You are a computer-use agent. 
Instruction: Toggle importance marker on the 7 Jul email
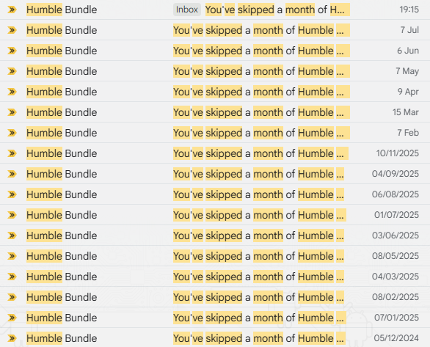point(12,30)
